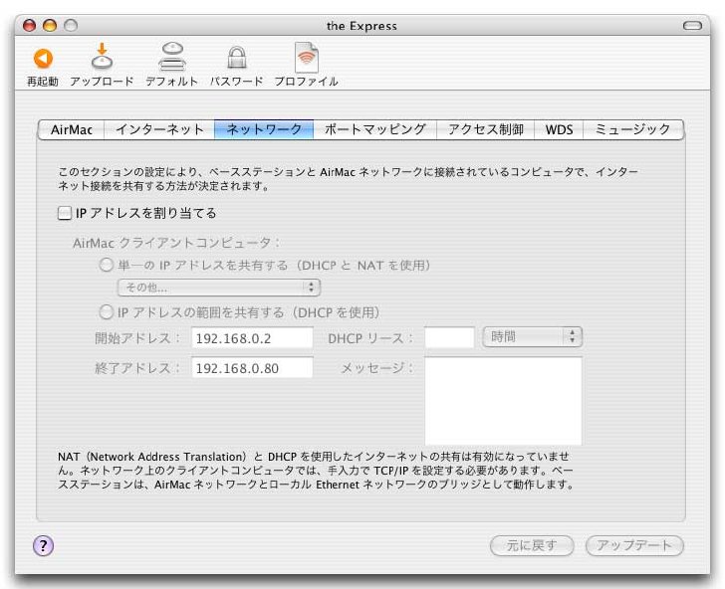Open the その他... popup menu
This screenshot has height=589, width=725.
click(x=219, y=288)
